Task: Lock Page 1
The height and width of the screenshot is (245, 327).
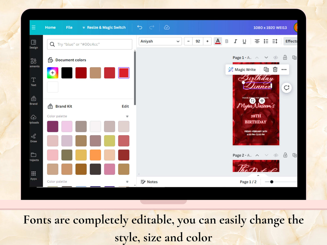Action: point(285,57)
